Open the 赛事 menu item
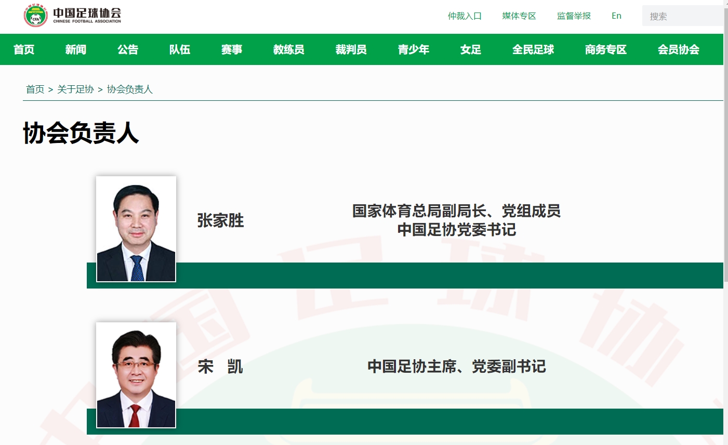 (x=232, y=49)
